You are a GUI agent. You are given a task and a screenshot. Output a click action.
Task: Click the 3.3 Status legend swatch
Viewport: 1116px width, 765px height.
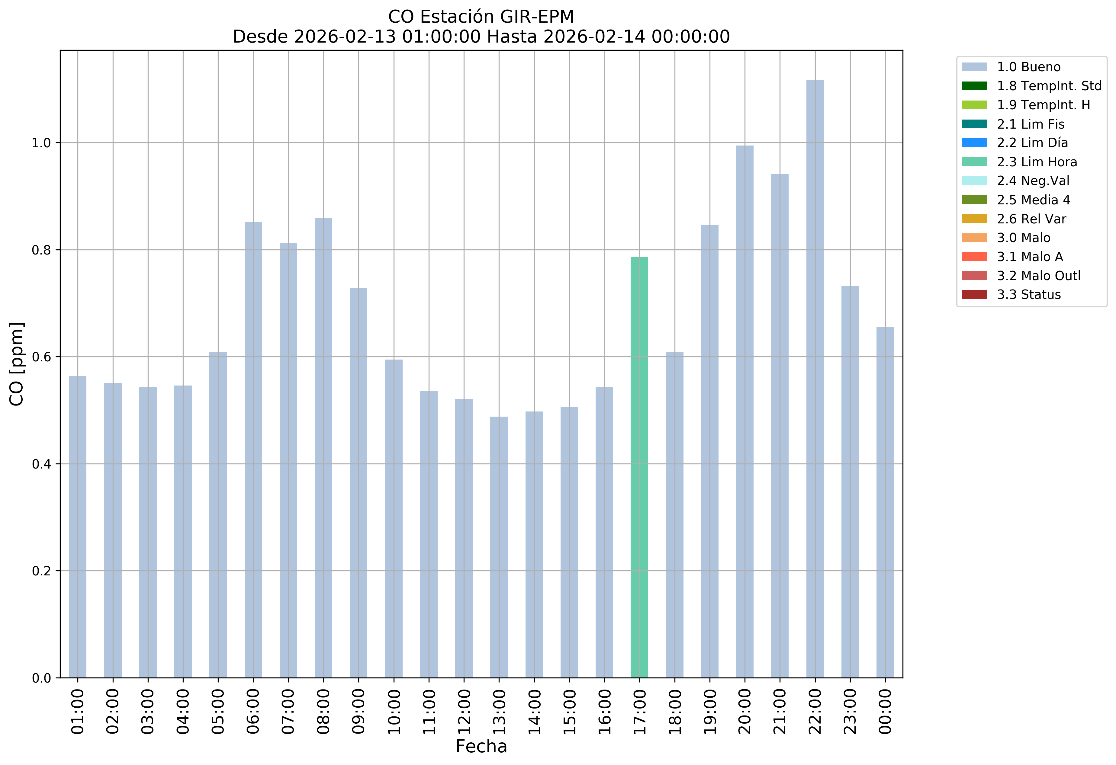tap(974, 294)
